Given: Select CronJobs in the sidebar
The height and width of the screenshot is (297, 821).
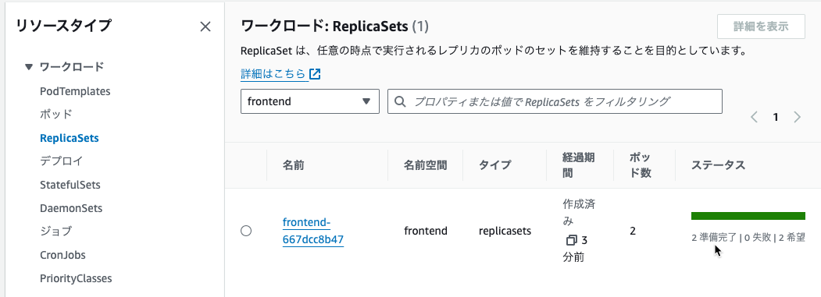Looking at the screenshot, I should (62, 255).
